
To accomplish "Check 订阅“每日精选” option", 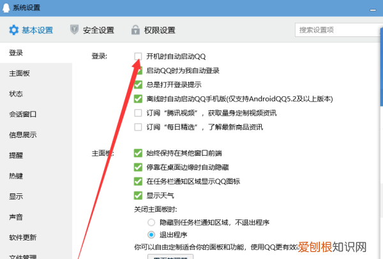I will click(x=138, y=127).
